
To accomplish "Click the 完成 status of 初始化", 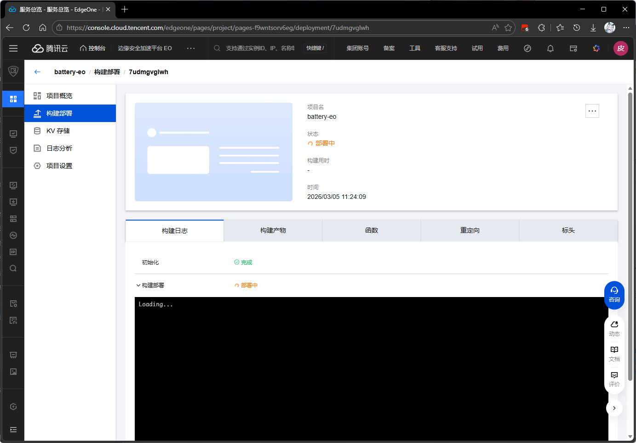I will tap(243, 262).
